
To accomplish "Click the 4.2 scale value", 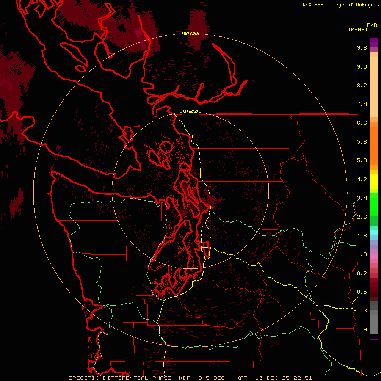I will point(362,179).
